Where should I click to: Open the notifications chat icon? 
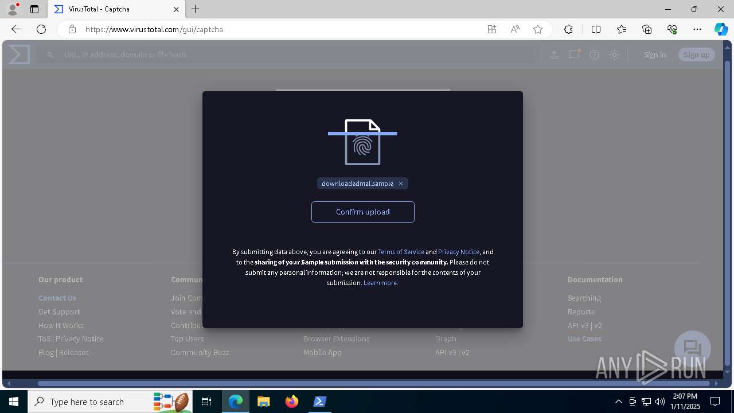click(x=574, y=54)
